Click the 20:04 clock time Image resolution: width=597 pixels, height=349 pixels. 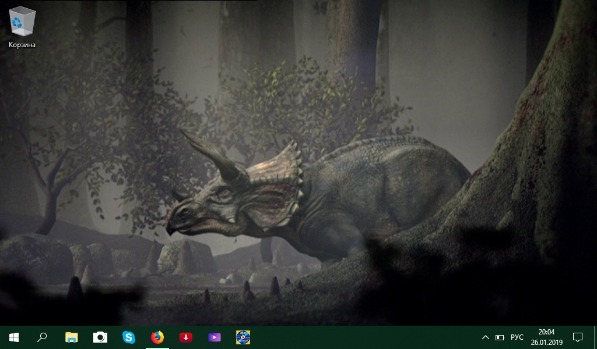546,333
